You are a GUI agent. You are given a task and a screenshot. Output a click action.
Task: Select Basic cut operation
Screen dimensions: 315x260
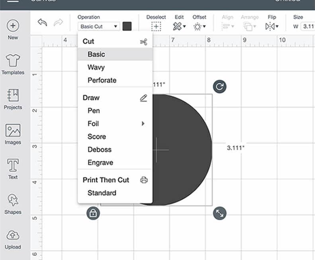click(115, 54)
